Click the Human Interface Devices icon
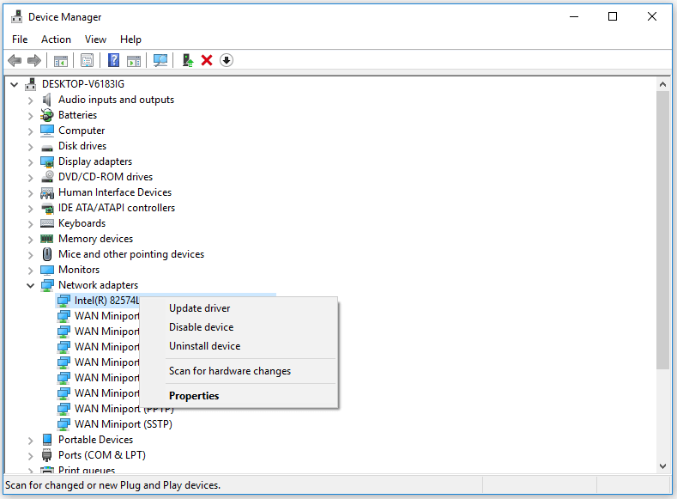The image size is (677, 499). point(47,192)
